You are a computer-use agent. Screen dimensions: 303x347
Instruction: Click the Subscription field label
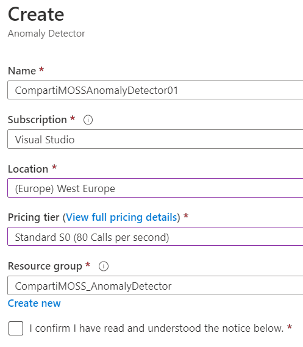37,120
